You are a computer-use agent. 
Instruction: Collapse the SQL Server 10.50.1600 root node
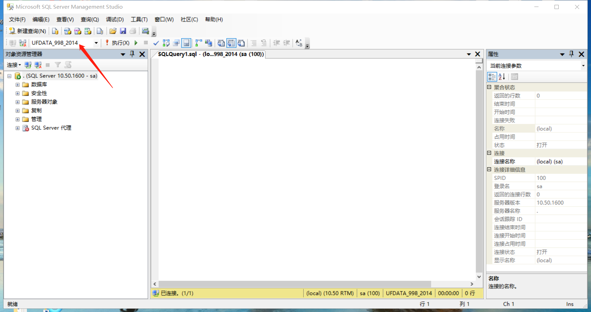9,76
